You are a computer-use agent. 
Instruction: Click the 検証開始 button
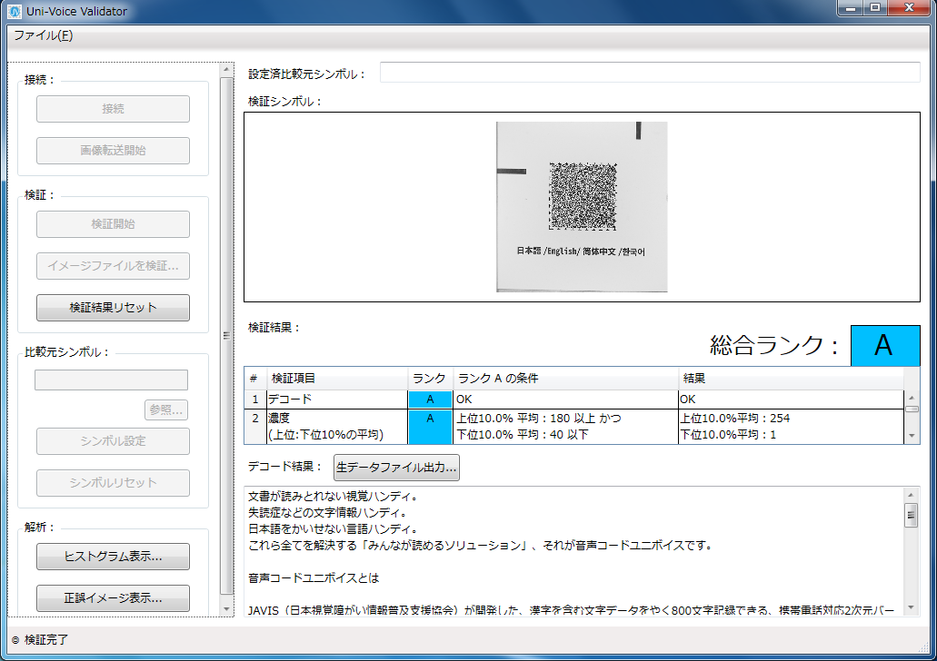(112, 224)
